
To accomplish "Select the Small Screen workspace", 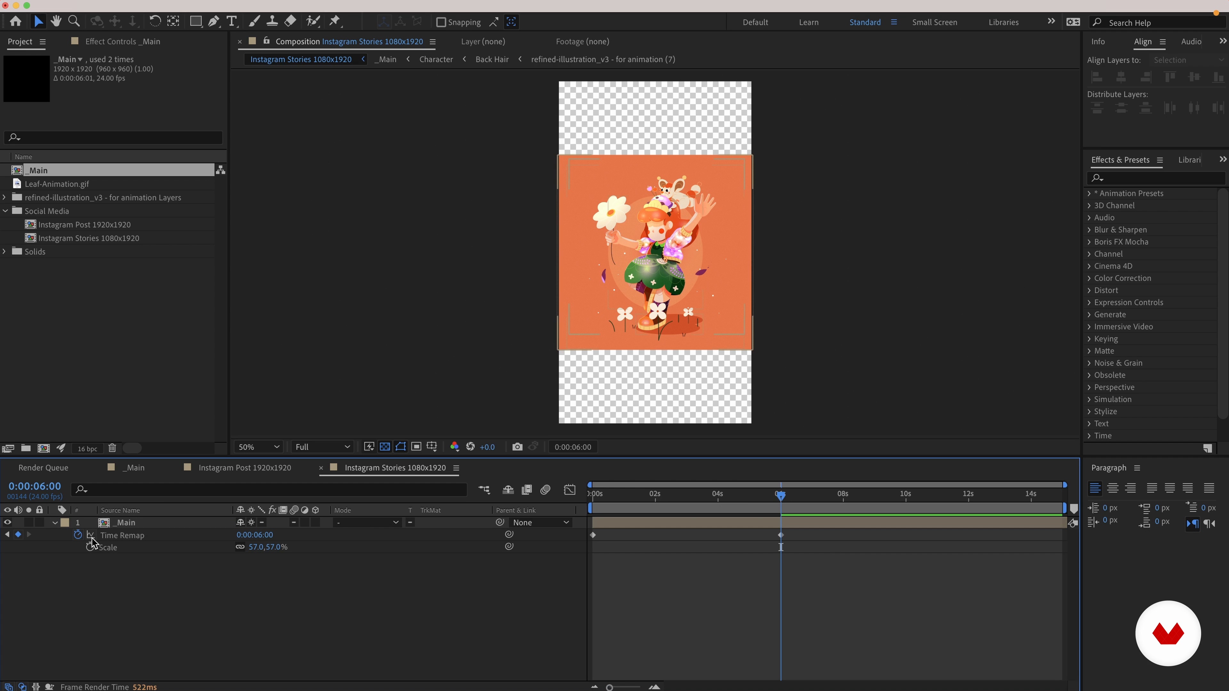I will 935,22.
